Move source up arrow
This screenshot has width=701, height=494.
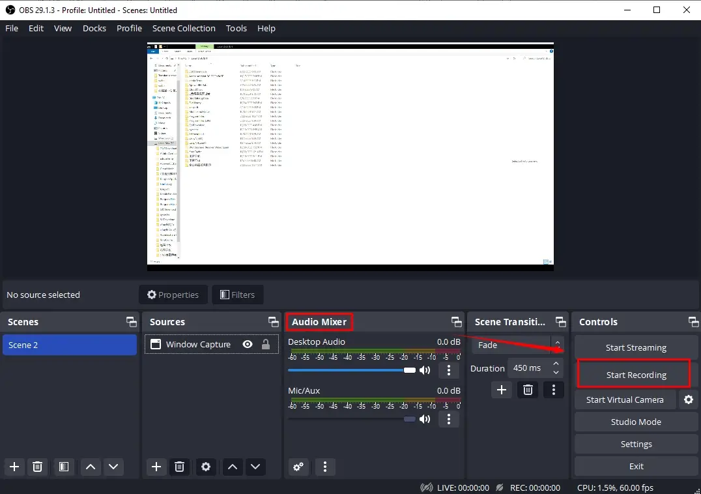coord(233,467)
